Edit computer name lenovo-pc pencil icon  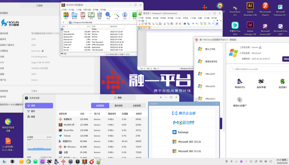pos(42,51)
